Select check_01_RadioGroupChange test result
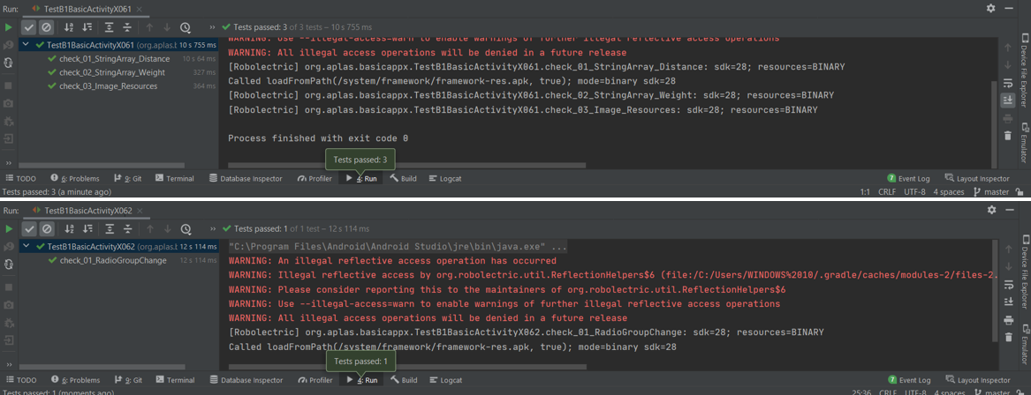Screen dimensions: 1031x395 click(112, 260)
